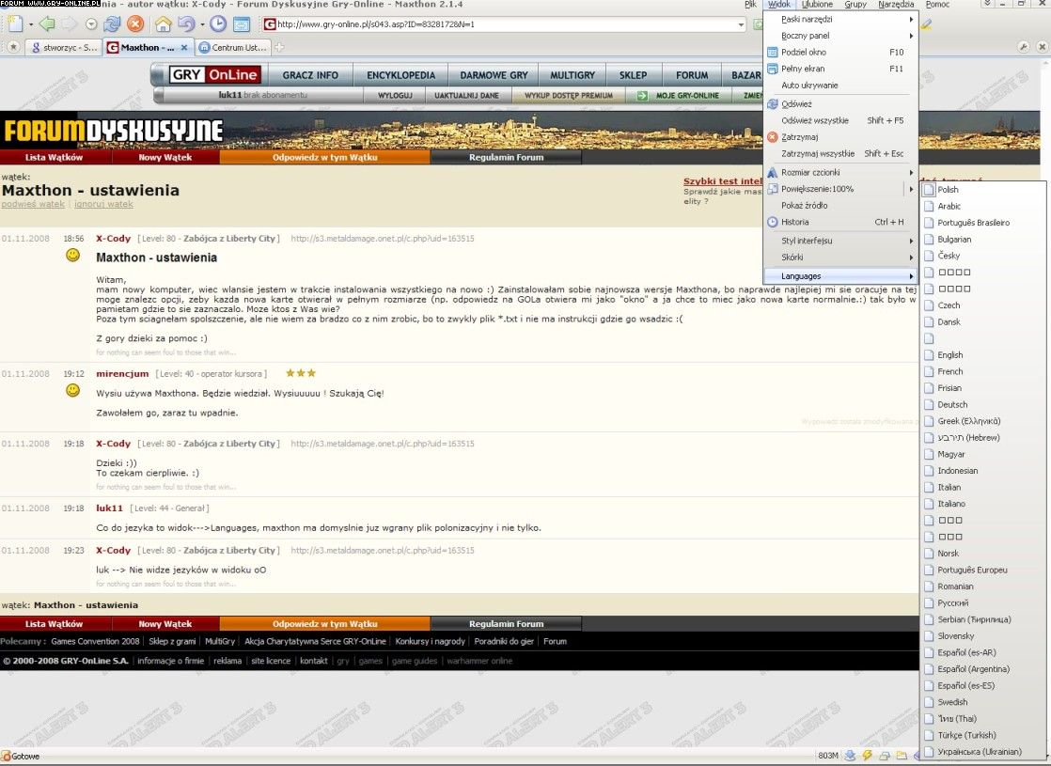Expand the Rozmiar czcionki submenu
The image size is (1051, 766).
[840, 172]
